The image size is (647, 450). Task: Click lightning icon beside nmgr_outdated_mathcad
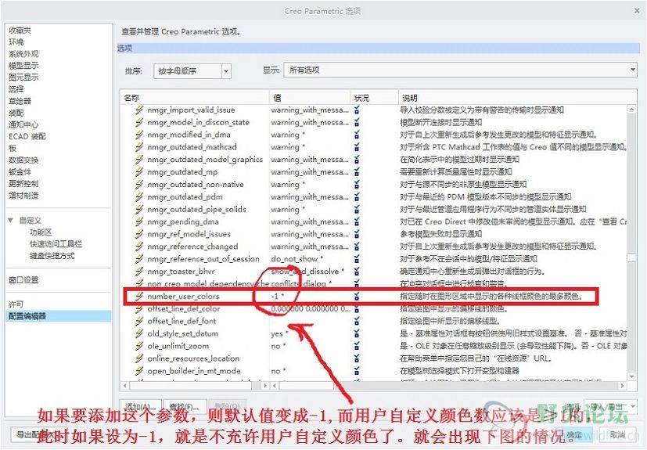tap(139, 147)
